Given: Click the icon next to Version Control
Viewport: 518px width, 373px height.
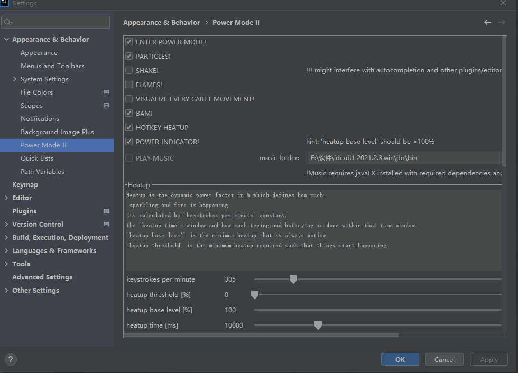Looking at the screenshot, I should coord(106,224).
